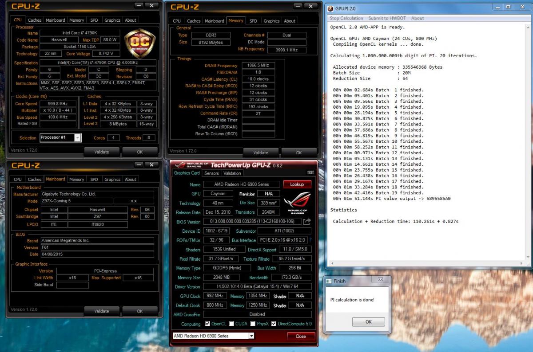Click Stop Calculation in GPUPI menu
Image resolution: width=533 pixels, height=352 pixels.
coord(346,18)
